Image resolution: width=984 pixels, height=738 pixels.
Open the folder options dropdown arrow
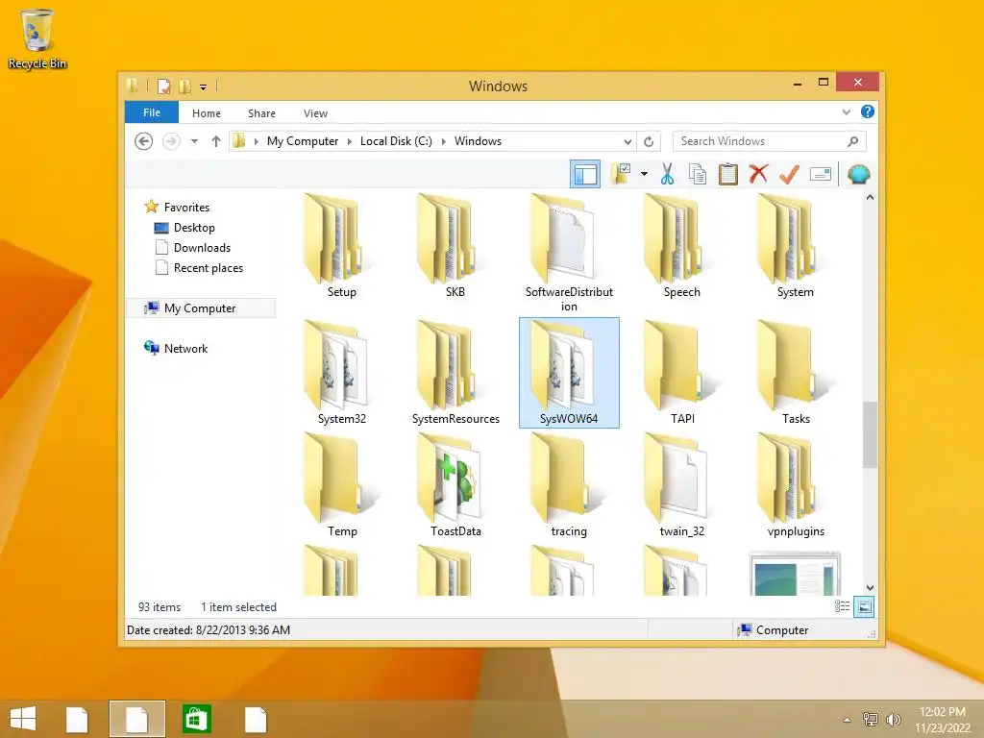644,174
